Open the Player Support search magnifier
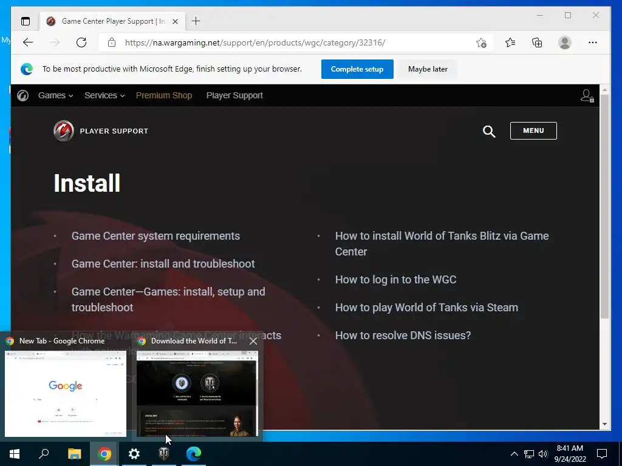This screenshot has width=622, height=466. tap(489, 131)
